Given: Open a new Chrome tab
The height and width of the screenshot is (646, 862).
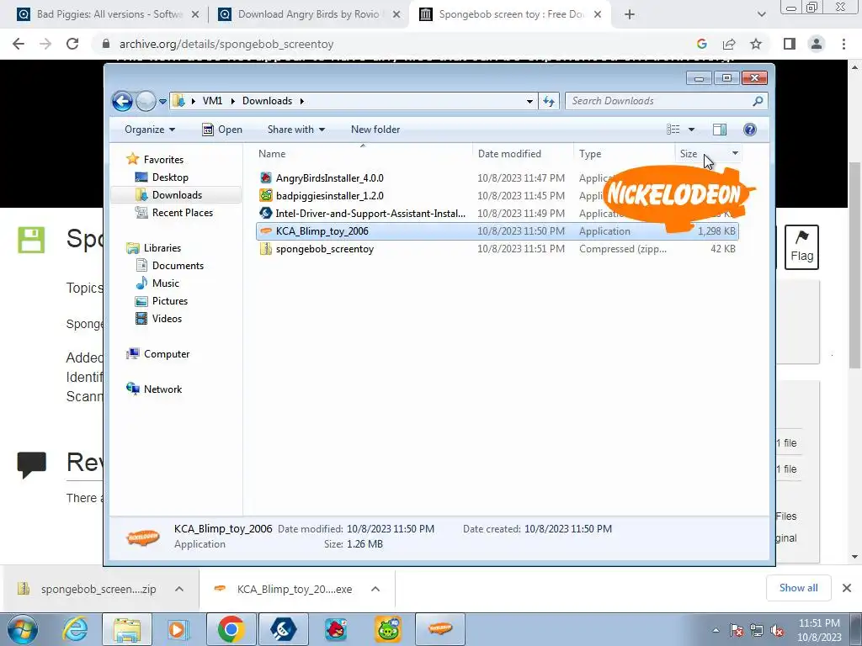Looking at the screenshot, I should pyautogui.click(x=630, y=15).
